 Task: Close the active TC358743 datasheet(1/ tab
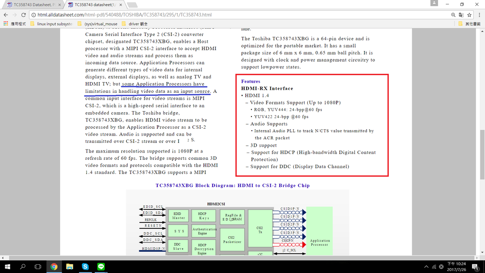tap(120, 5)
